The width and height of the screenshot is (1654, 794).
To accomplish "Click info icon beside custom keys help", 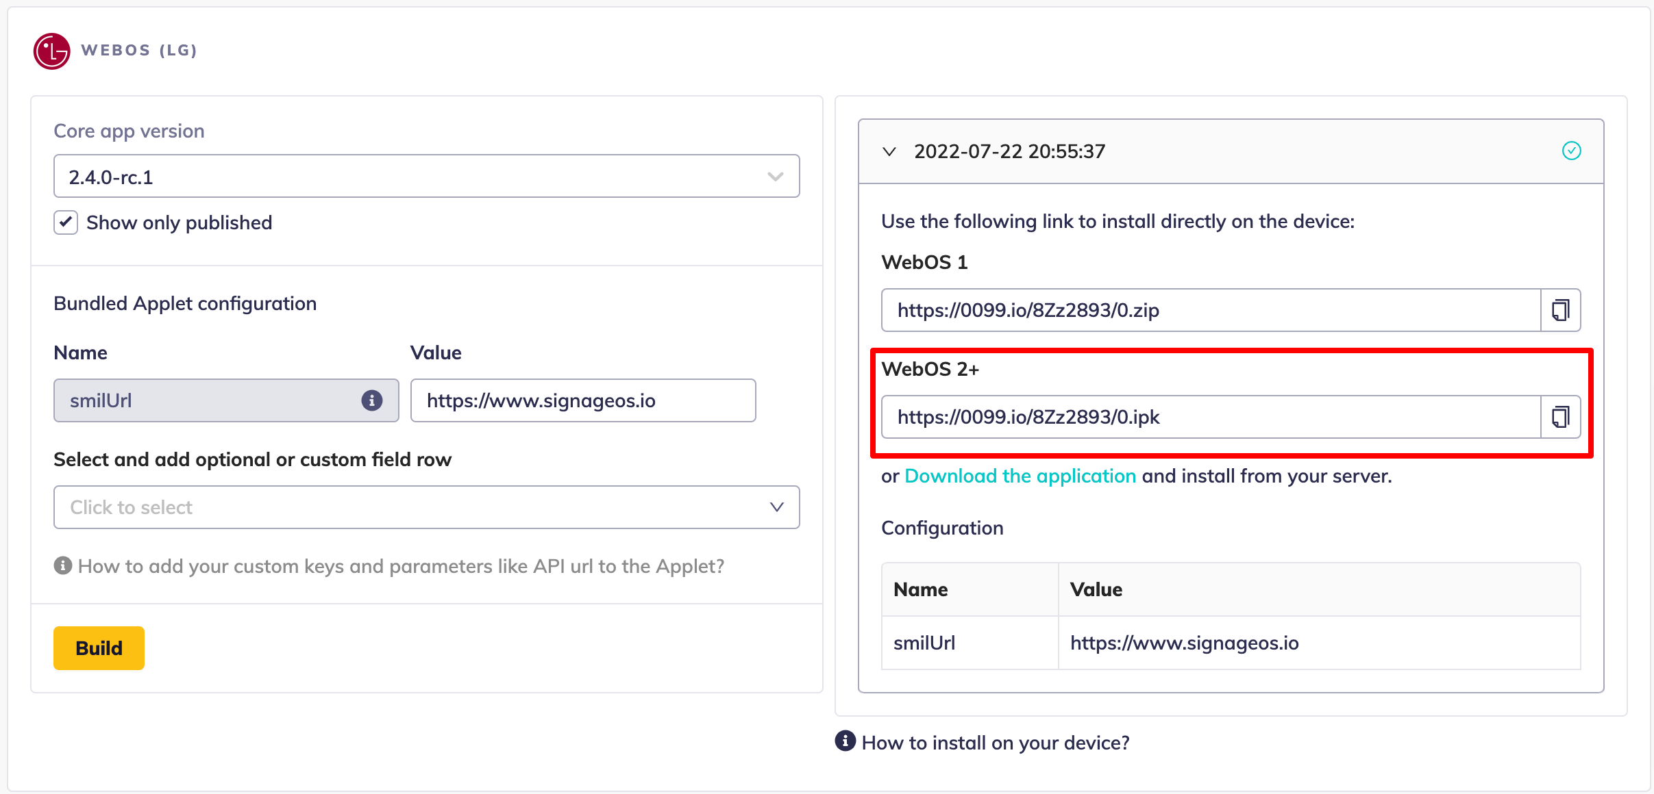I will [x=63, y=565].
